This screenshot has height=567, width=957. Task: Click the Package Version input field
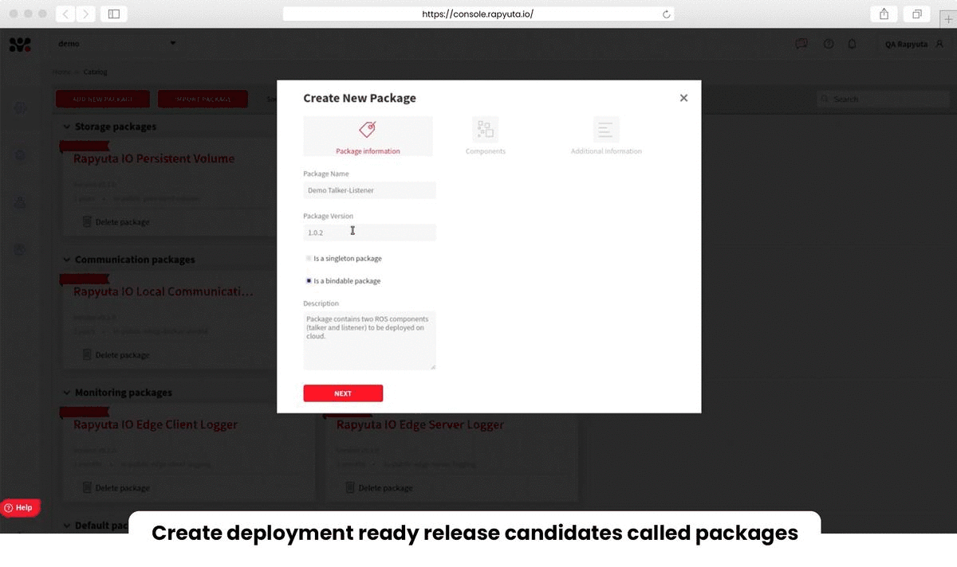[369, 233]
